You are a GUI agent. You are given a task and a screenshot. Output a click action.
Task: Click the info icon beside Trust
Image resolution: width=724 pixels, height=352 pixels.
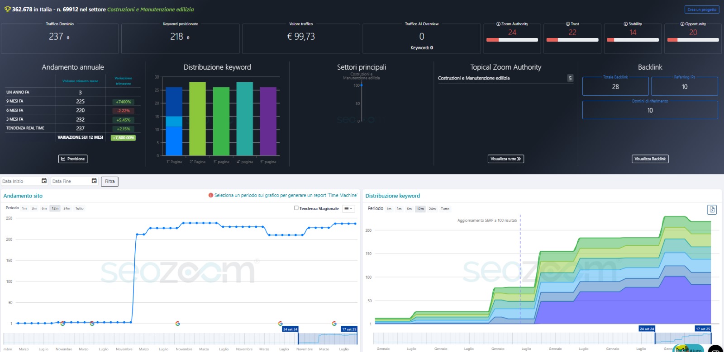[567, 24]
